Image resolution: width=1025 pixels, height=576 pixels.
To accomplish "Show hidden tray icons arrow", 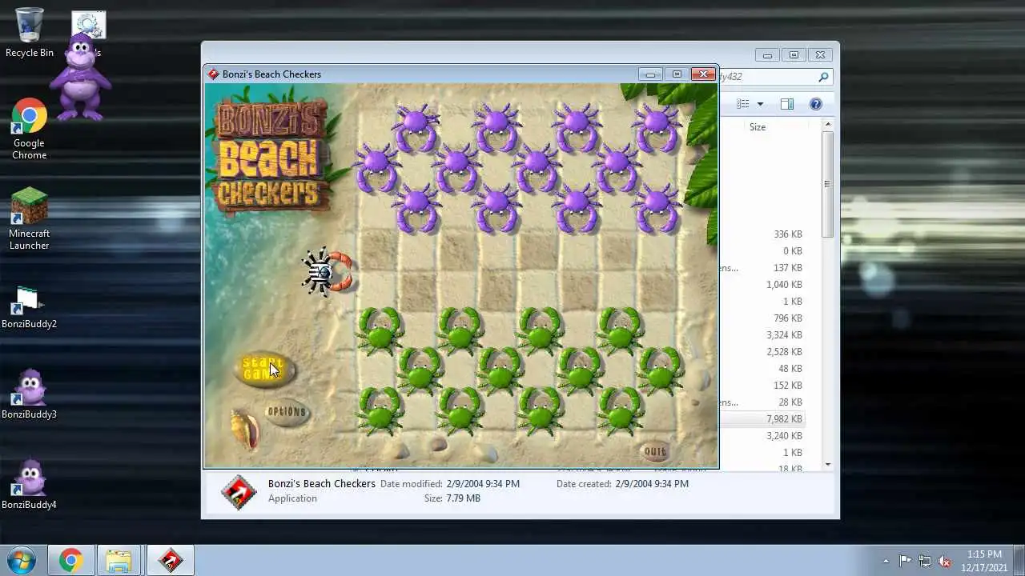I will click(886, 561).
